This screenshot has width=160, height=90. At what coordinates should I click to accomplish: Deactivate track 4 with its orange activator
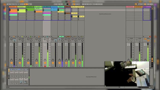tap(37, 63)
